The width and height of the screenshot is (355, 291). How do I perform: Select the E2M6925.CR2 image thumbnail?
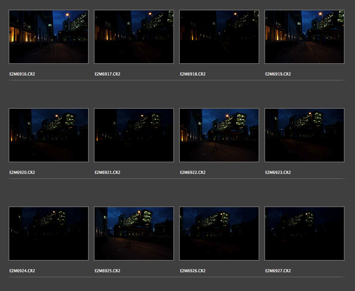[x=134, y=234]
